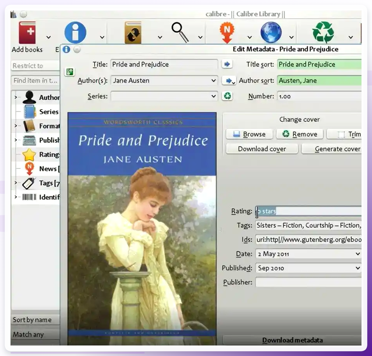Click the News pin icon in sidebar
The image size is (372, 356).
tap(30, 168)
